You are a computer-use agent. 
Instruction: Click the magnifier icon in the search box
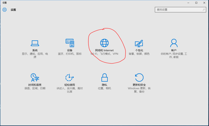click(204, 10)
